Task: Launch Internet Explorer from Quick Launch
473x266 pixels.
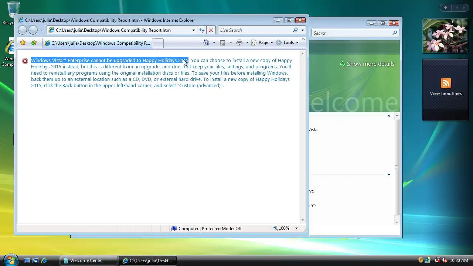Action: (x=44, y=260)
